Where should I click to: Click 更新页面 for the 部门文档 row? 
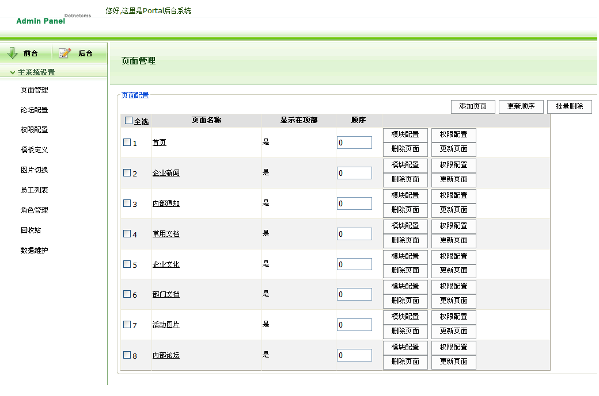[453, 301]
